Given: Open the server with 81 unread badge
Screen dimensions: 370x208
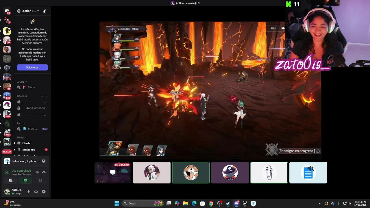Looking at the screenshot, I should 7,40.
